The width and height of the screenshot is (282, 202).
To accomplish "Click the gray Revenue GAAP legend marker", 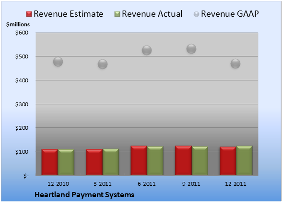I will click(x=197, y=14).
